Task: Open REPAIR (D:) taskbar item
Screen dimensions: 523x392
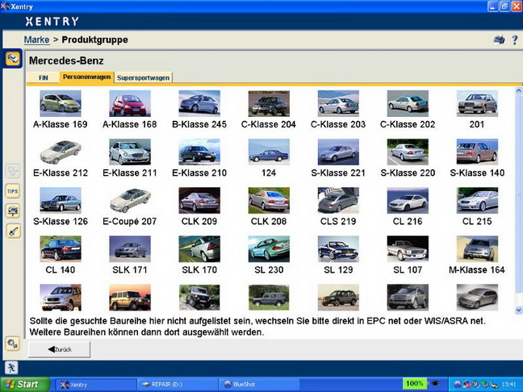Action: coord(177,385)
